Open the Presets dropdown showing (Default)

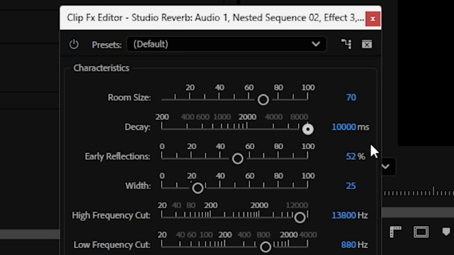tap(226, 44)
